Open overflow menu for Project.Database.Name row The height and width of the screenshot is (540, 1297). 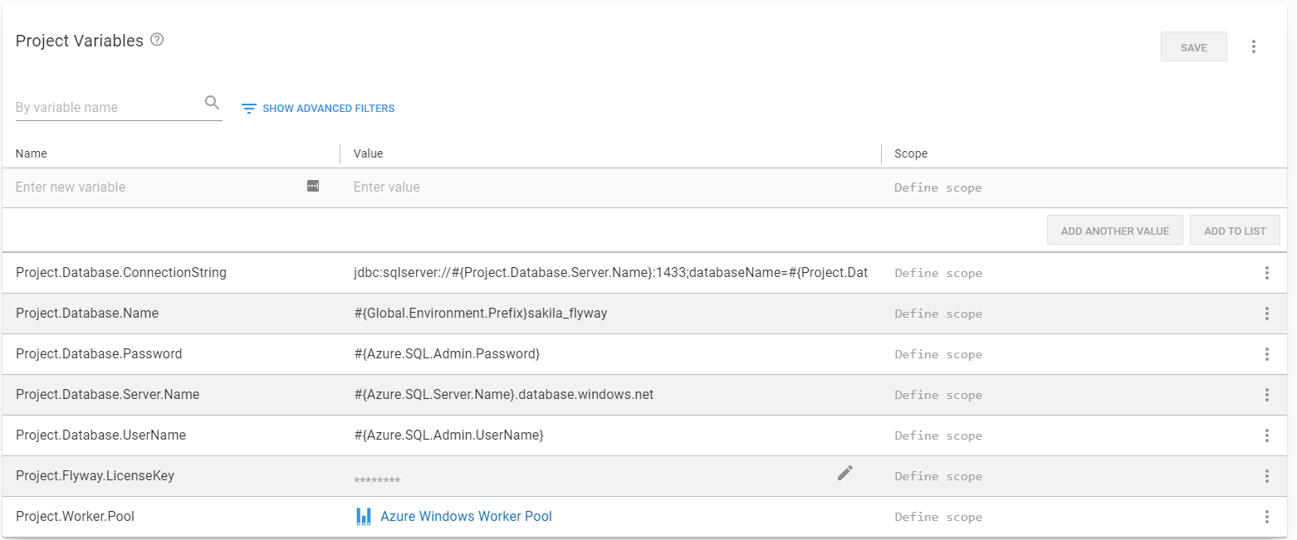point(1267,314)
